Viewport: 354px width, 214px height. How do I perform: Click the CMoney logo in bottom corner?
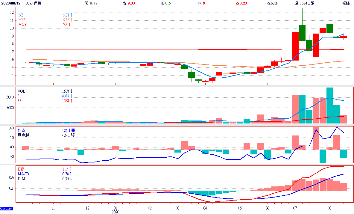click(x=6, y=208)
